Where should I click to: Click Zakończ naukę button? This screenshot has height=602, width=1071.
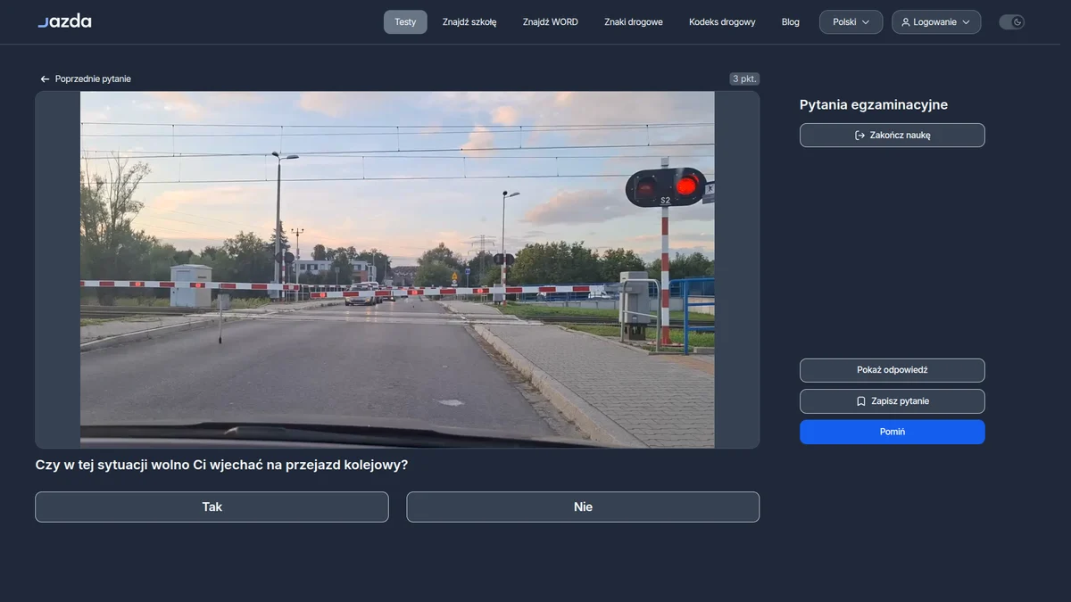[x=892, y=136]
